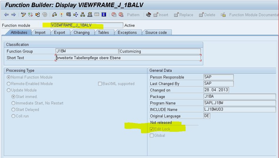279x158 pixels.
Task: Set external breakpoint stop icon
Action: tap(121, 15)
